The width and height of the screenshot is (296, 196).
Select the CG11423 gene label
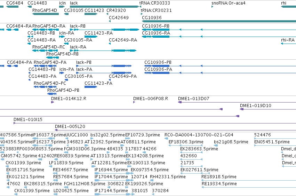pos(94,10)
